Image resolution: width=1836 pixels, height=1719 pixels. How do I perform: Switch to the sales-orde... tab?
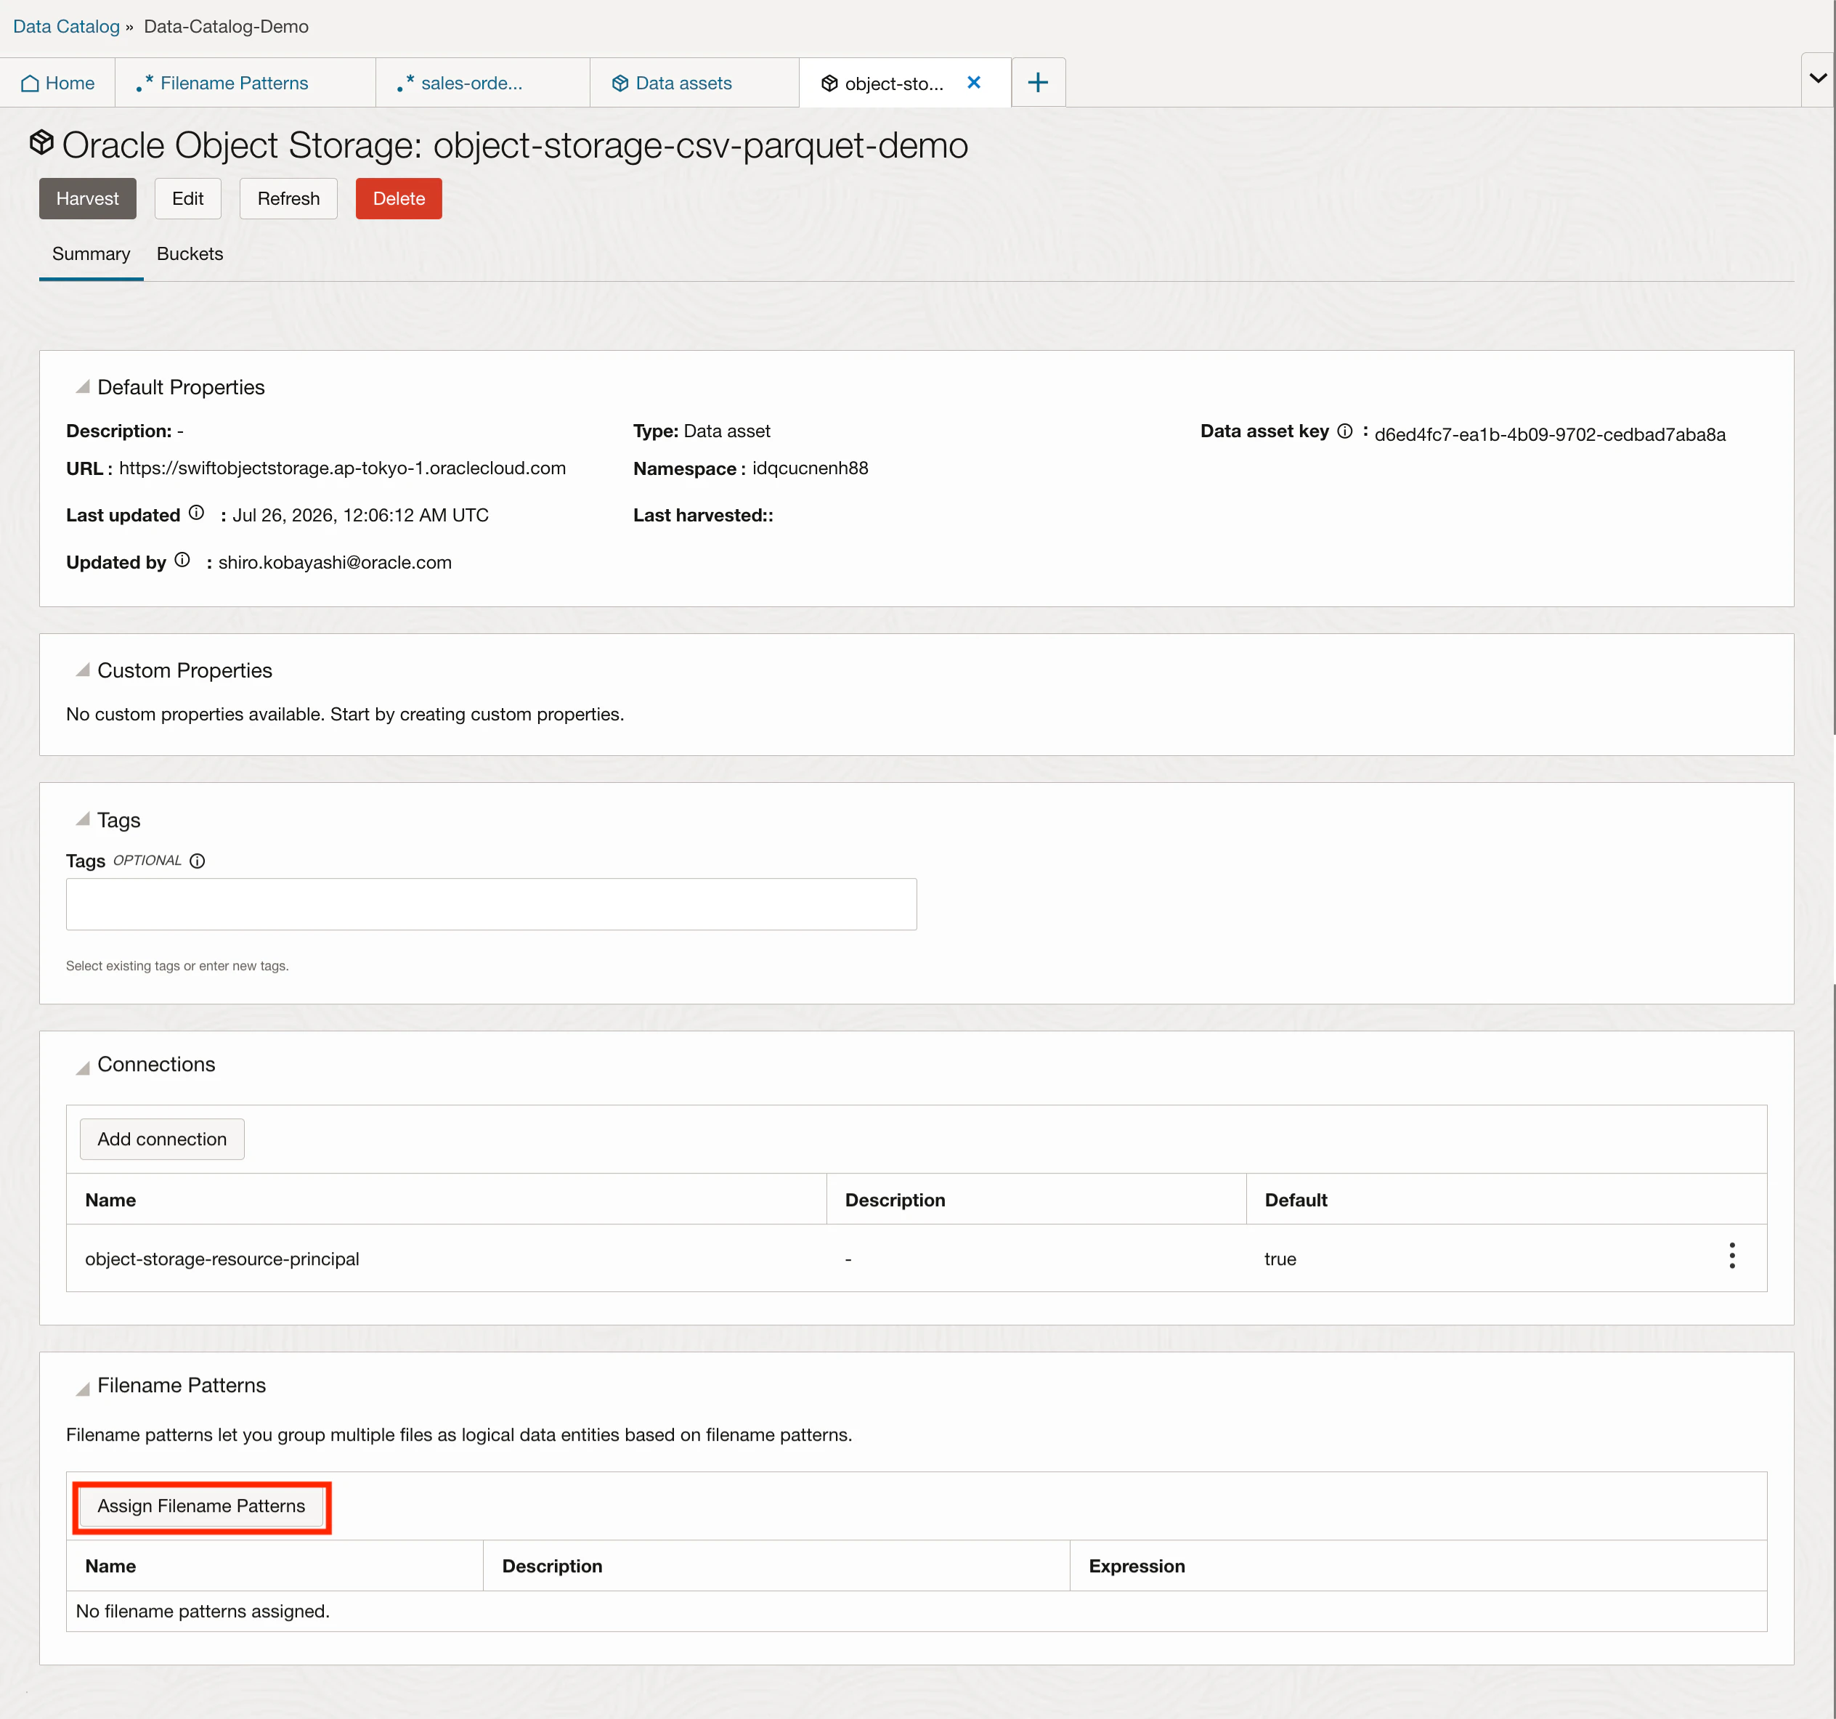point(483,83)
